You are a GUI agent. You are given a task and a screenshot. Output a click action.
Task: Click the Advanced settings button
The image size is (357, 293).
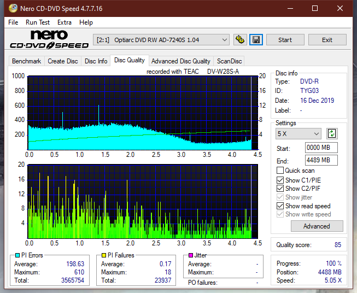(317, 226)
